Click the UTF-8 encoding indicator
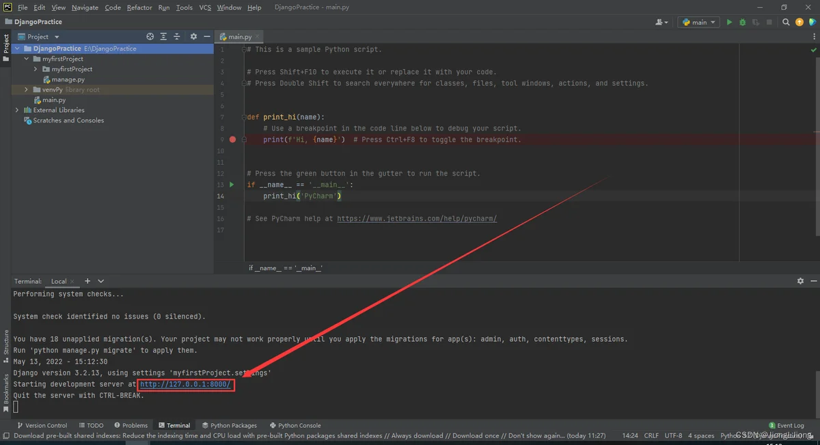The width and height of the screenshot is (820, 445). pyautogui.click(x=673, y=435)
